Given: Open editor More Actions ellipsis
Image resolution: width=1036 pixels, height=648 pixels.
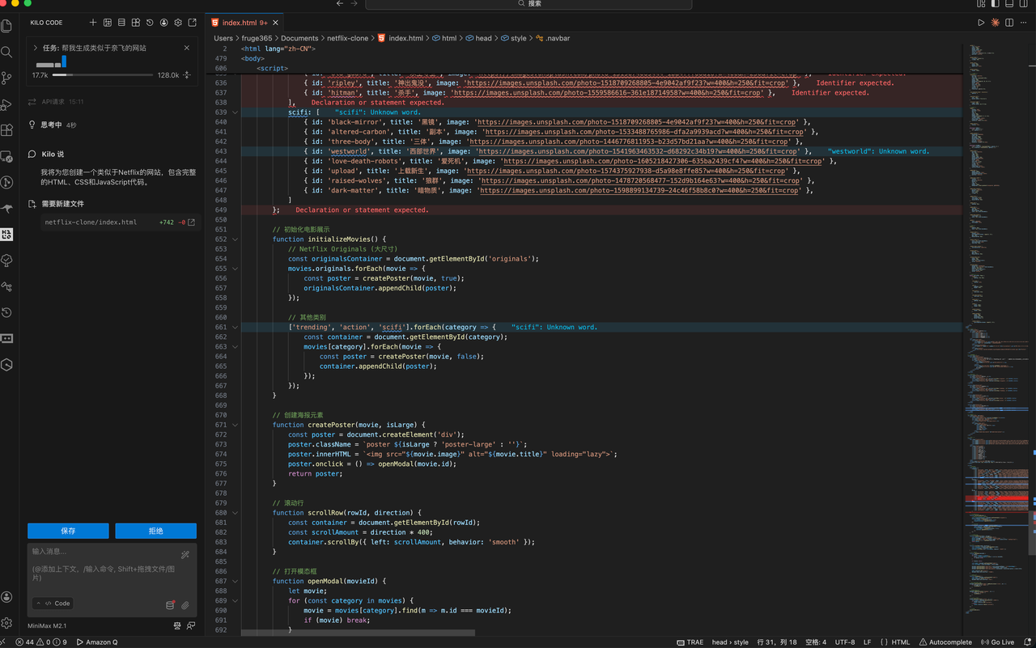Looking at the screenshot, I should (x=1024, y=23).
